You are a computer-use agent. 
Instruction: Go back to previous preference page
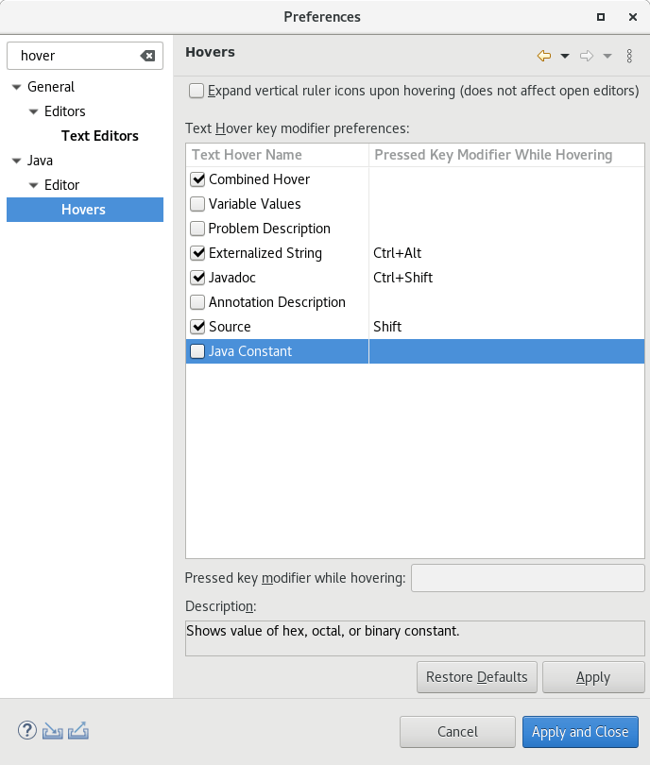[544, 56]
